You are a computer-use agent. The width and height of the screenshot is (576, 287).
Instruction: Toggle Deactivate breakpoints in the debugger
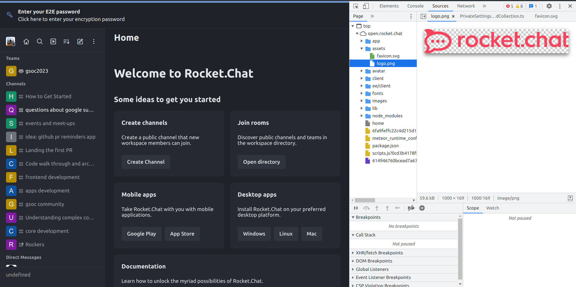coord(411,208)
